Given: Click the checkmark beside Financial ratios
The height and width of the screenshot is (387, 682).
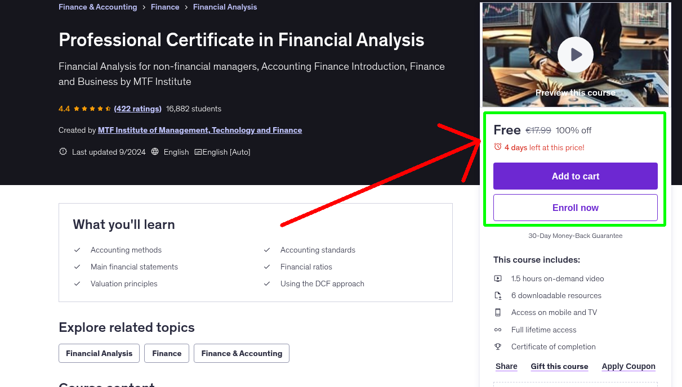Looking at the screenshot, I should pyautogui.click(x=267, y=267).
